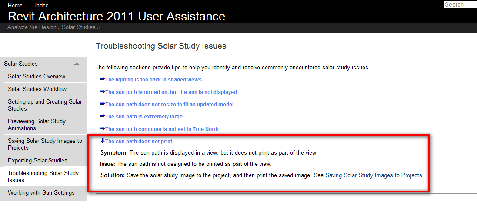Click 'Analyze the Design' breadcrumb

pyautogui.click(x=32, y=27)
